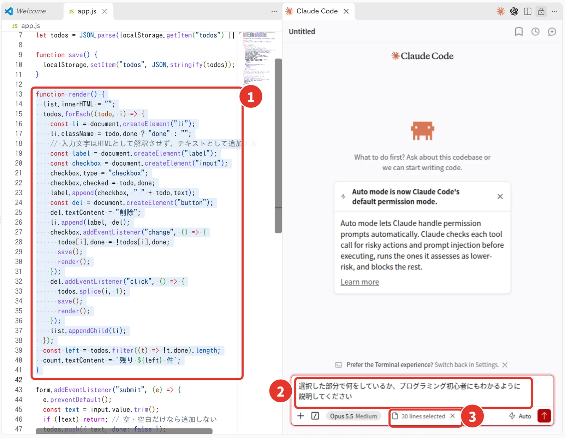Click the ChatGPT icon in title bar

(x=514, y=11)
